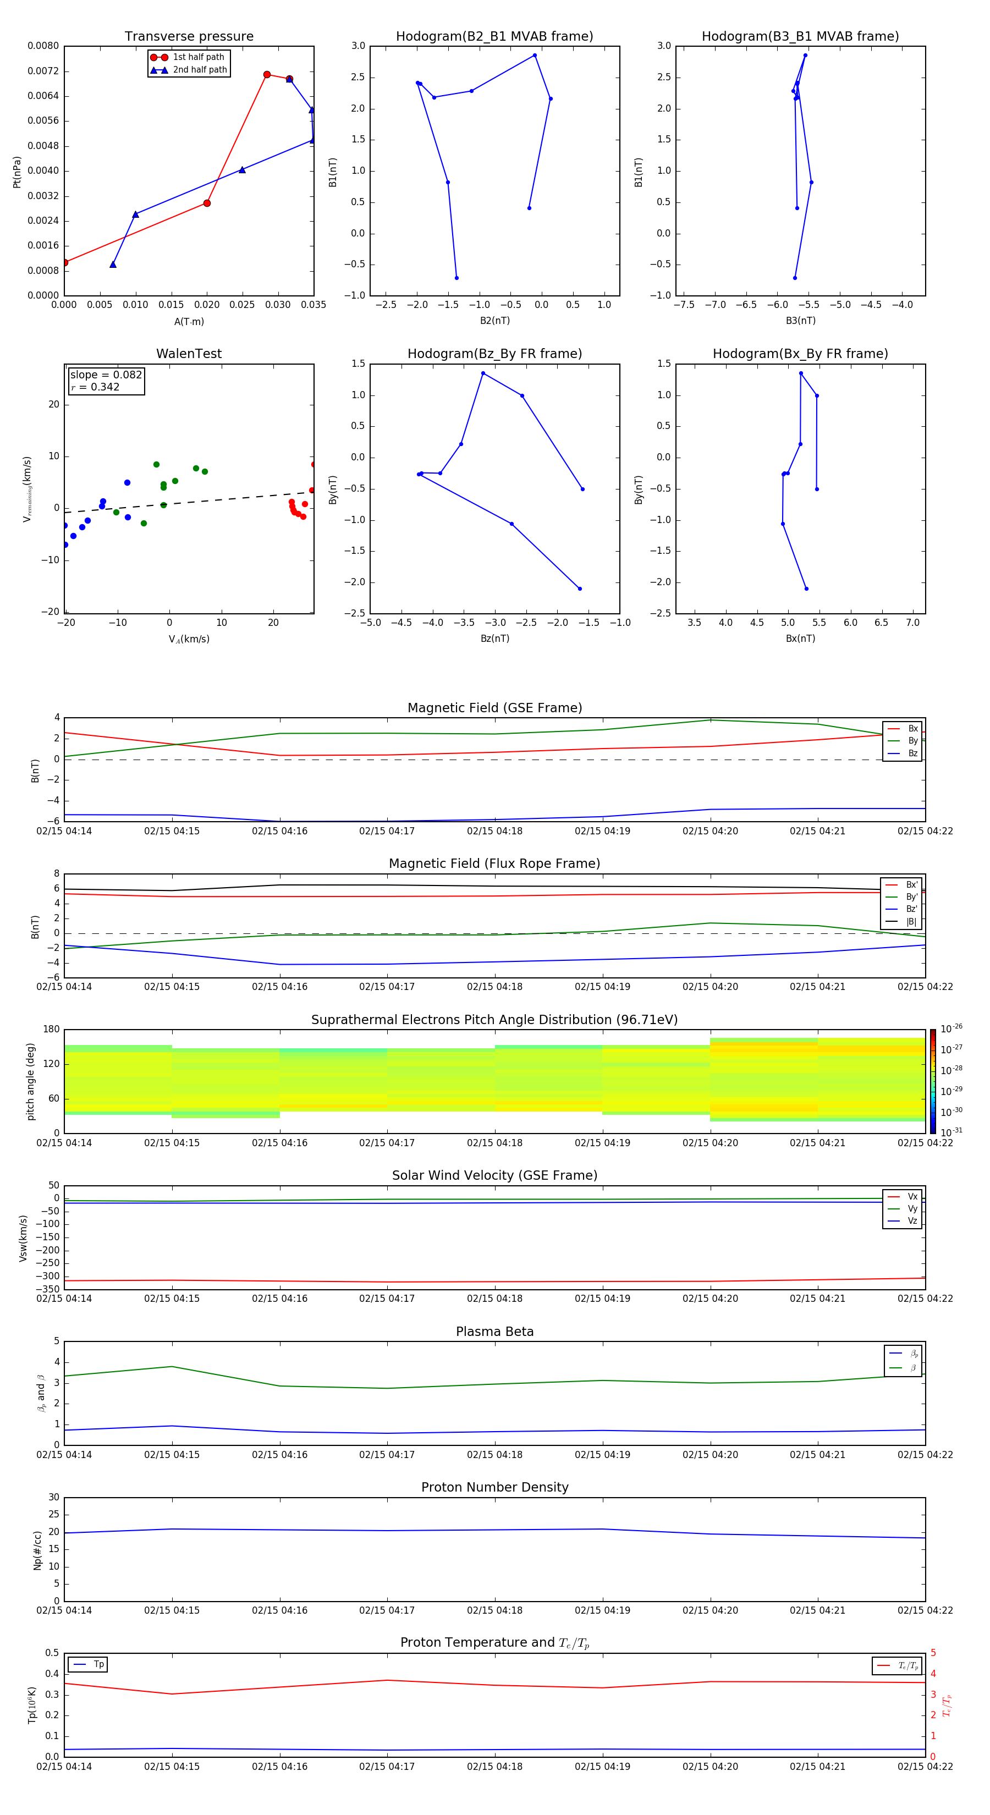Select the 'Tp' legend entry
Screen dimensions: 990x1815
tap(88, 1664)
